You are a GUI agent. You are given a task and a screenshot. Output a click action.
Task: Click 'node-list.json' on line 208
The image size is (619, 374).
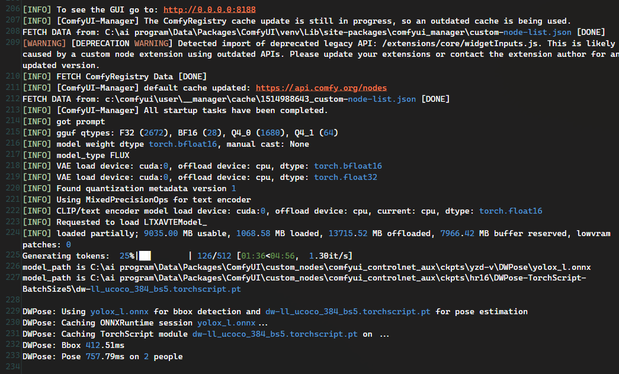pyautogui.click(x=537, y=33)
